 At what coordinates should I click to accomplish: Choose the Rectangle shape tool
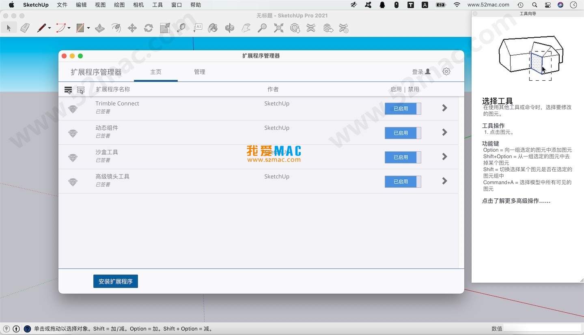coord(80,28)
